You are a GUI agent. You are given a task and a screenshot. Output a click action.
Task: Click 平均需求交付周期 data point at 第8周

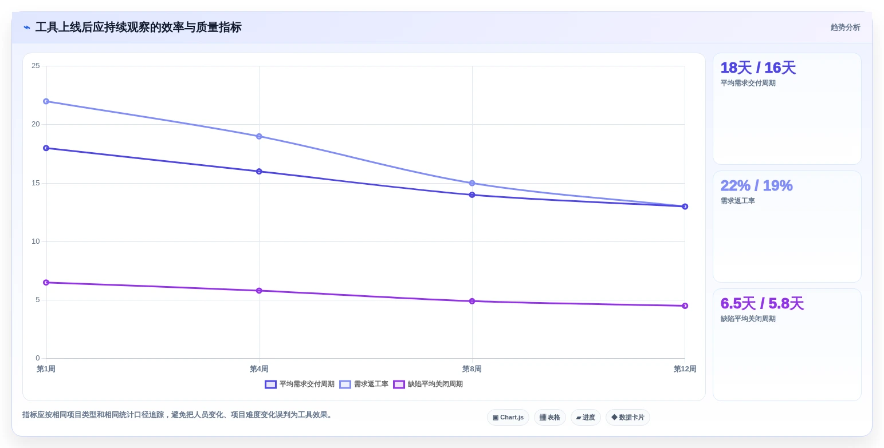472,195
